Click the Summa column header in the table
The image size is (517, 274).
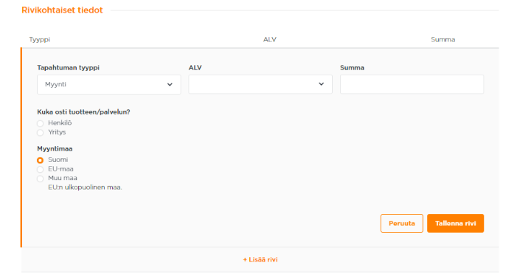(x=443, y=40)
